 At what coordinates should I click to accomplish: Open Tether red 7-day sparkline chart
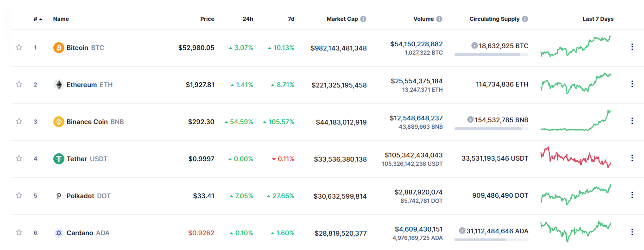[576, 157]
